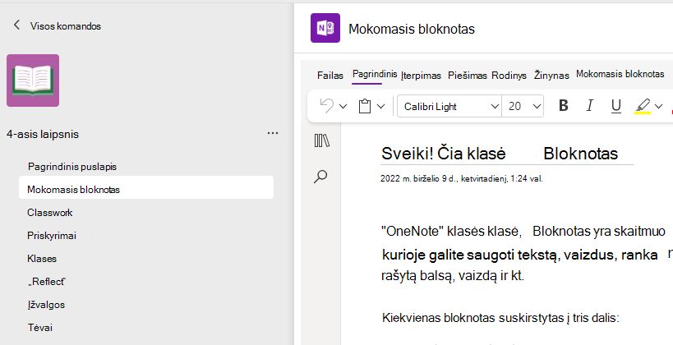
Task: Show notebook navigation pane icon
Action: point(322,140)
